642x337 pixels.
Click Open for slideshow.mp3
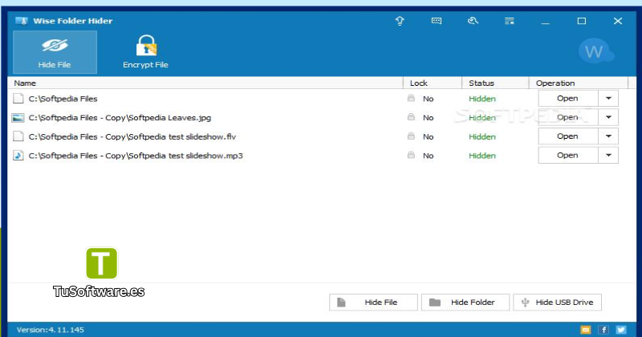pos(568,155)
